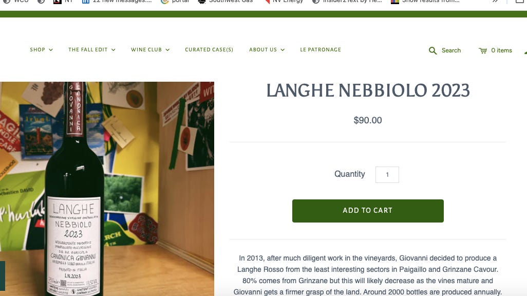Open the LinkedIn messages bookmark icon
The height and width of the screenshot is (296, 527).
pyautogui.click(x=86, y=2)
